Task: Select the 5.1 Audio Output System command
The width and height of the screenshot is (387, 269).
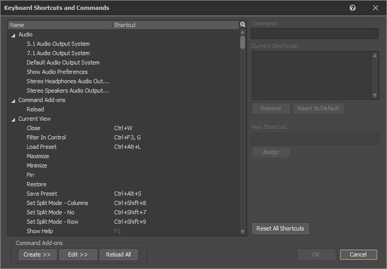Action: [x=58, y=44]
